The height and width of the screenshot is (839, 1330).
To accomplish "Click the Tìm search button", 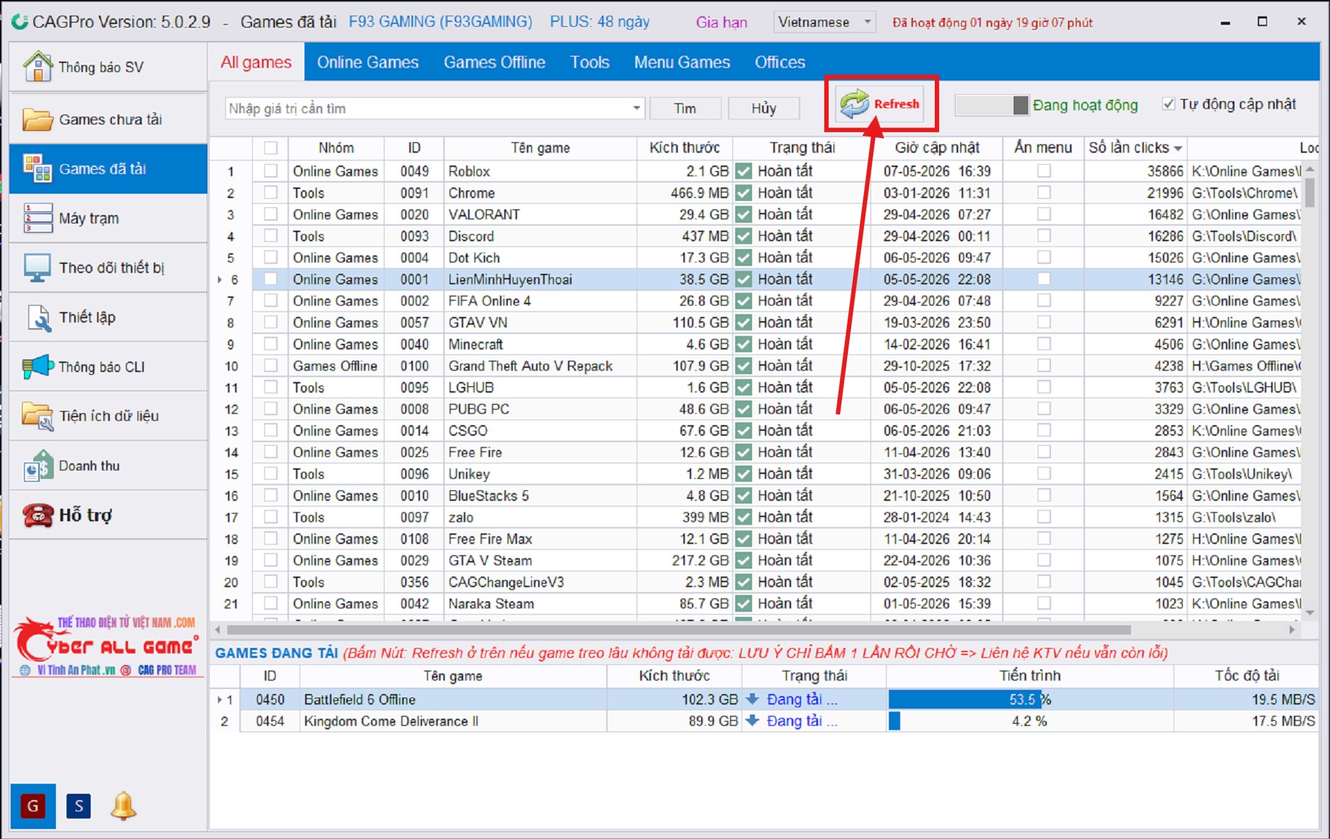I will [685, 108].
